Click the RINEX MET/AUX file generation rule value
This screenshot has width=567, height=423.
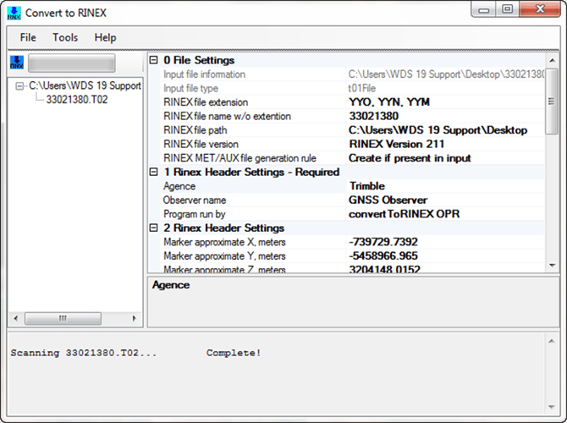coord(444,158)
